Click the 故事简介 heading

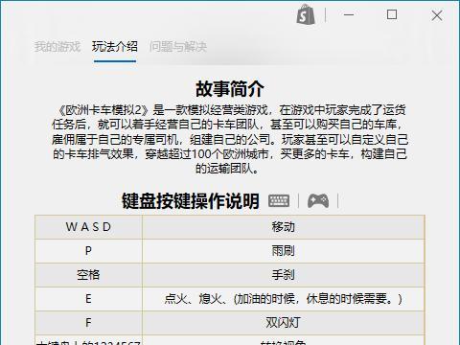click(x=230, y=89)
